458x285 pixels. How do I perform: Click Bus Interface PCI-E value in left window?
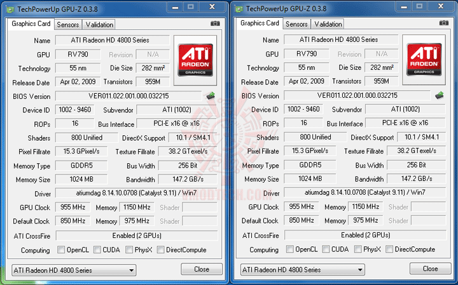tap(177, 124)
